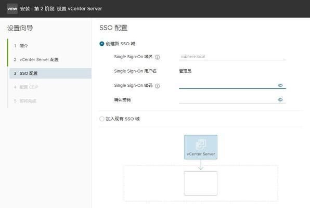Reveal the Single Sign-On password with eye icon
310x208 pixels.
pyautogui.click(x=280, y=85)
